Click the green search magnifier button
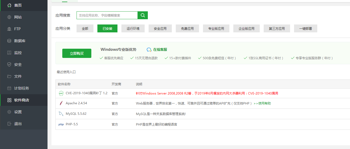 click(143, 15)
